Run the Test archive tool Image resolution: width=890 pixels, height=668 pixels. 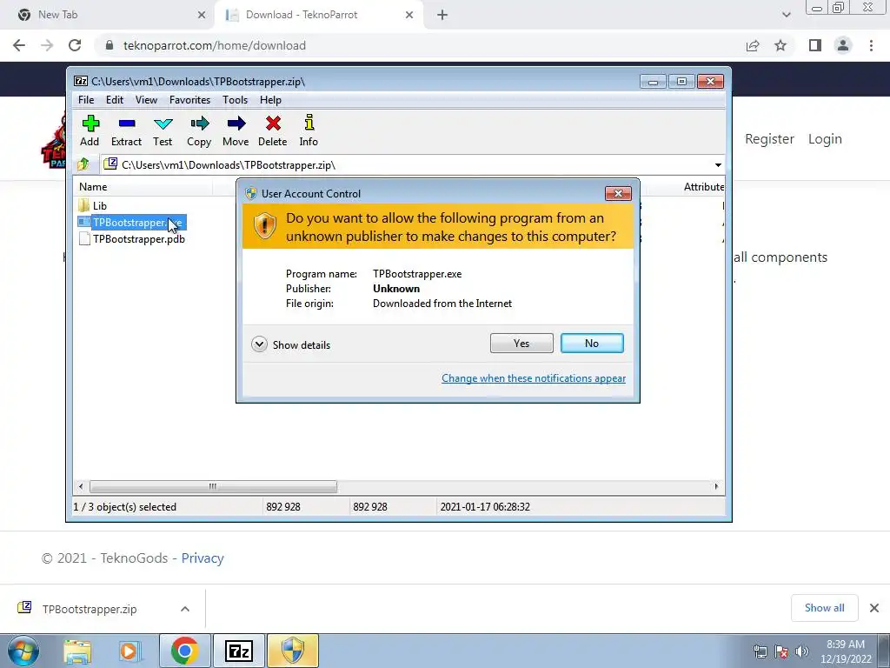(x=163, y=130)
